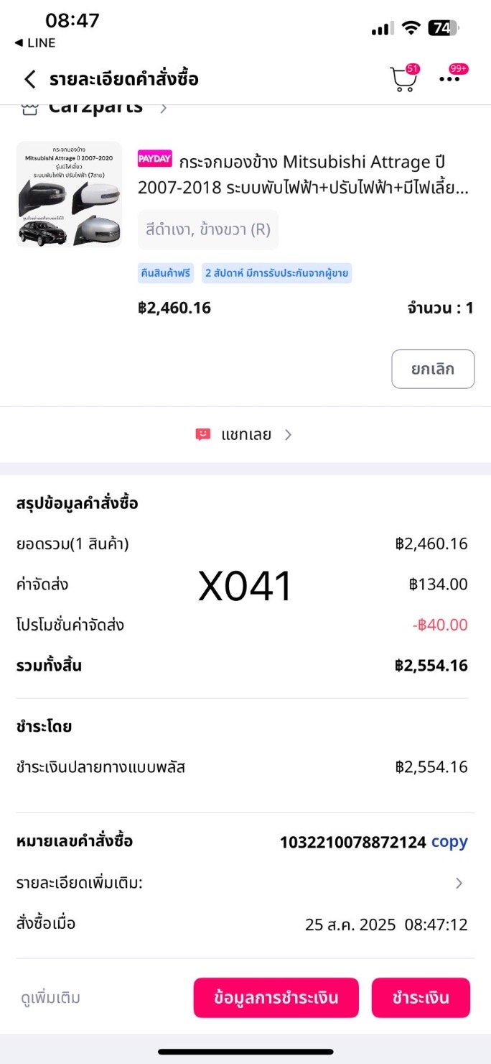Open the side mirror product thumbnail
Viewport: 491px width, 1064px height.
[69, 194]
